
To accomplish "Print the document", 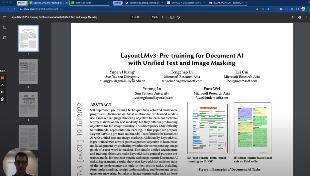I will point(300,17).
